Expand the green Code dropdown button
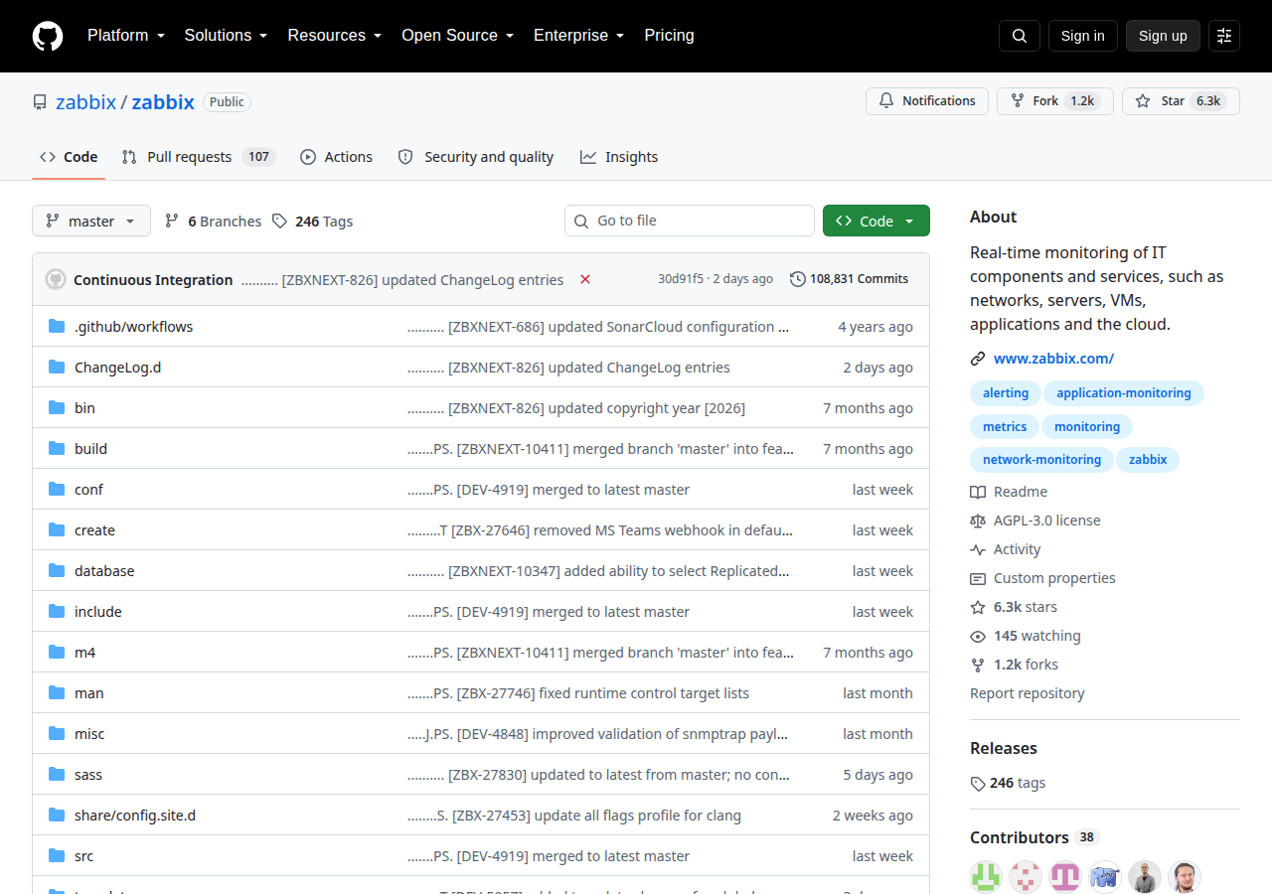Image resolution: width=1272 pixels, height=894 pixels. coord(876,221)
